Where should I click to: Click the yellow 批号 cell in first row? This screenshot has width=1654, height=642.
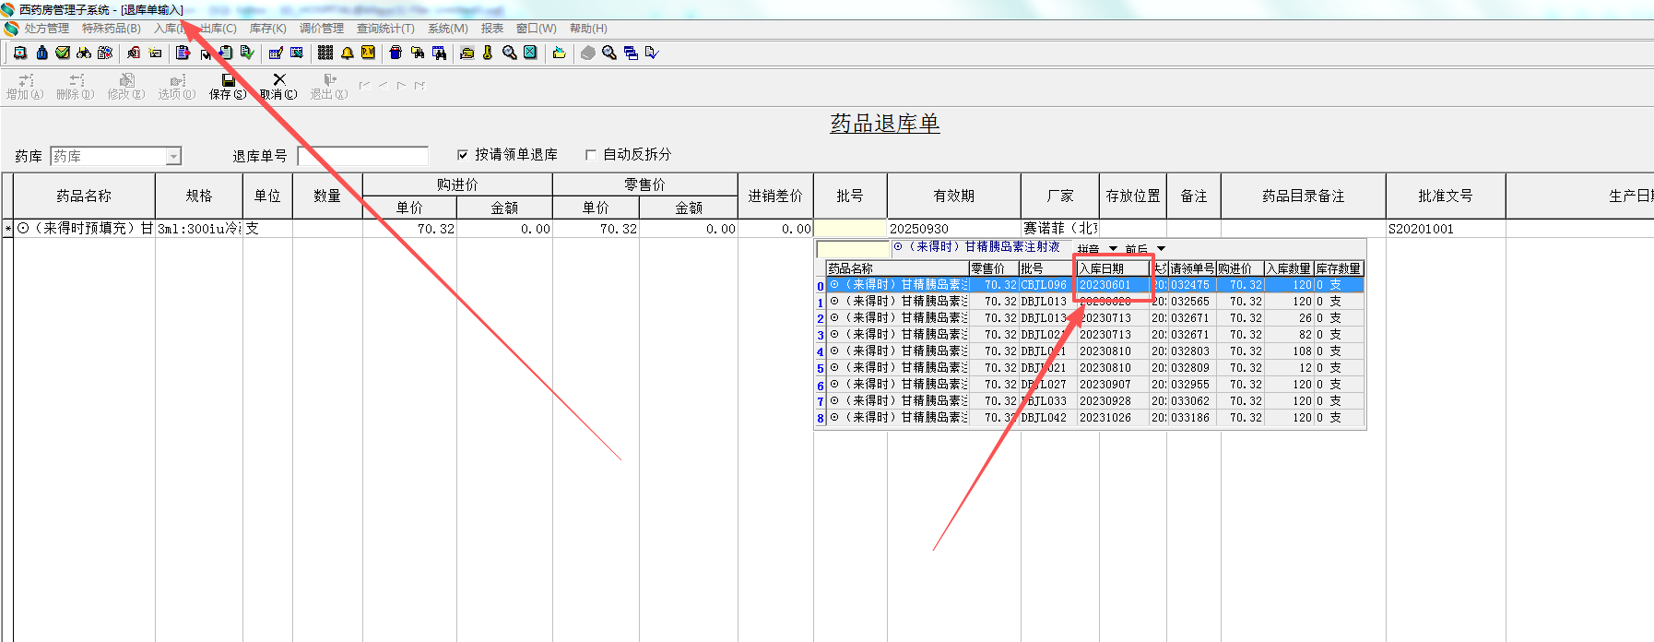pyautogui.click(x=850, y=228)
